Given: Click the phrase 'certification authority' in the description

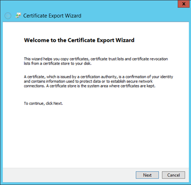Looking at the screenshot, I should click(x=99, y=77).
